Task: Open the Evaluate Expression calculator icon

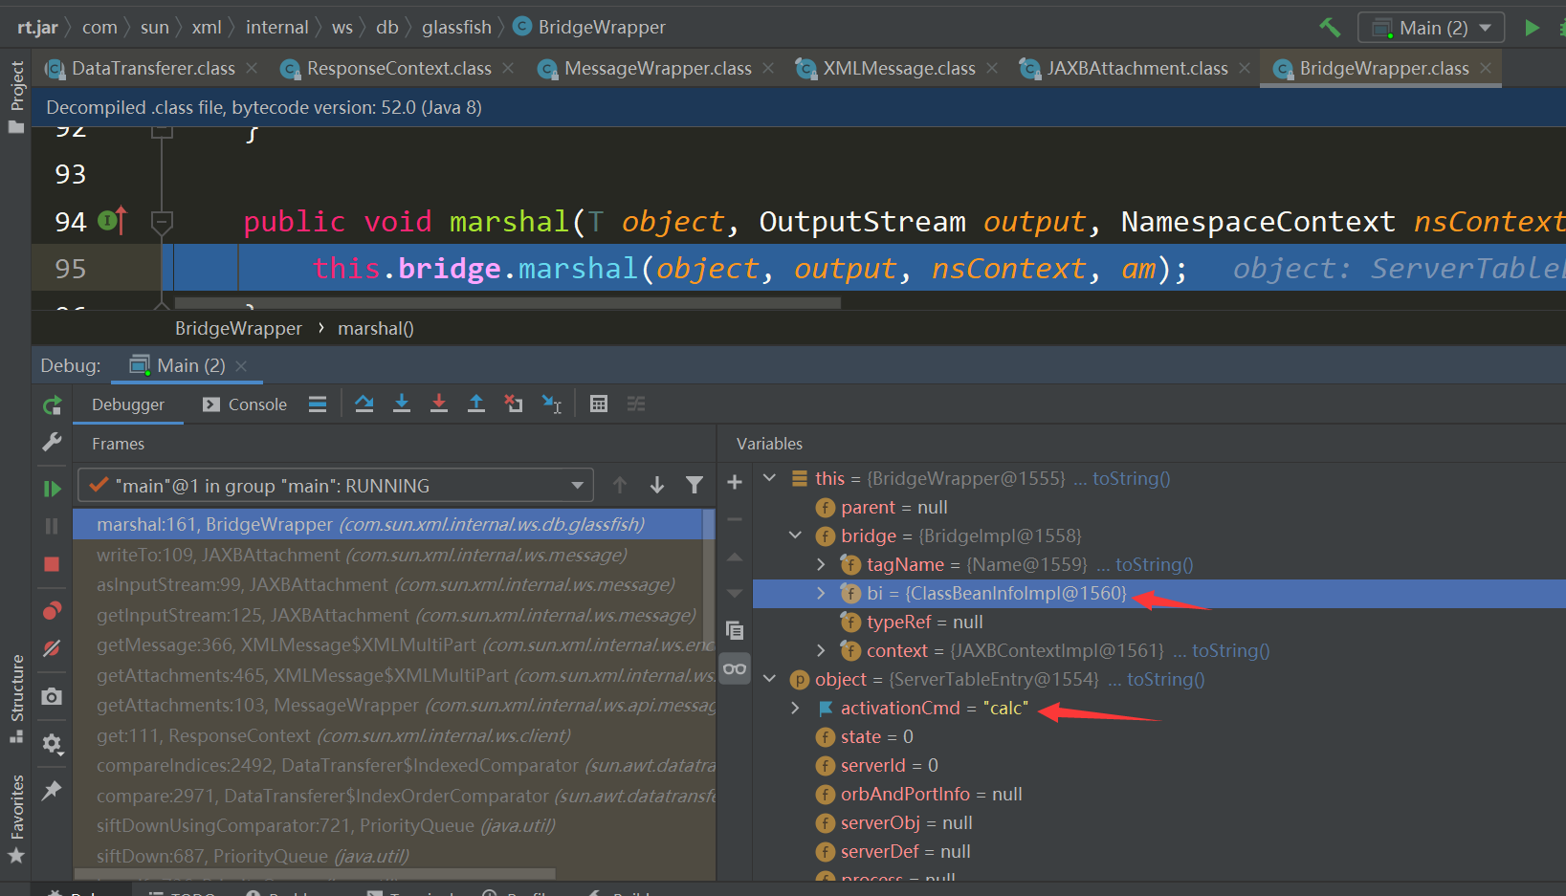Action: point(598,404)
